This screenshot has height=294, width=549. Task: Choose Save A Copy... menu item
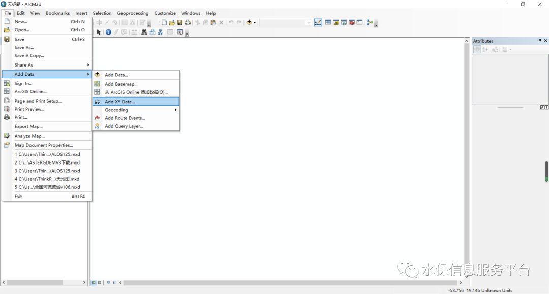(x=47, y=55)
